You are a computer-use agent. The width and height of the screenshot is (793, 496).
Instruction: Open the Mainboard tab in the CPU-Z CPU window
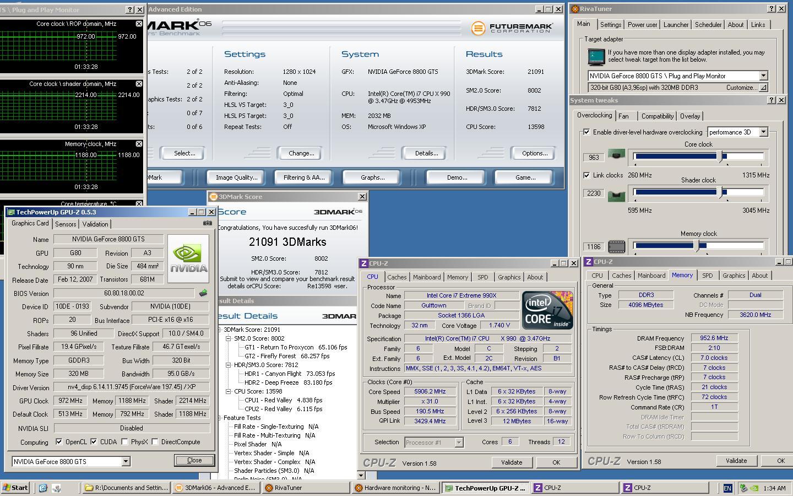point(427,277)
